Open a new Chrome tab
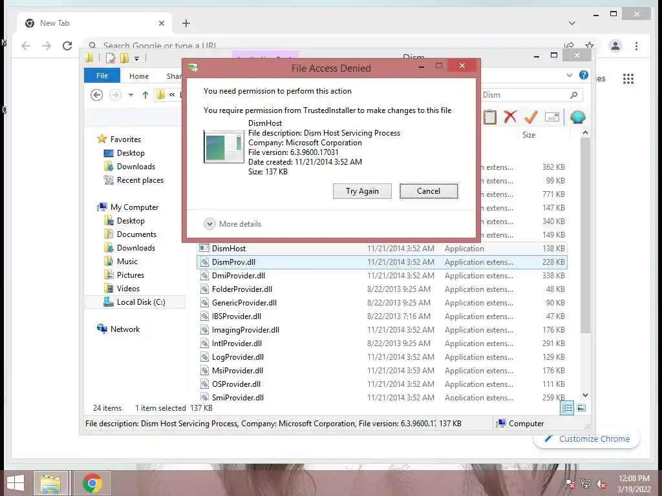The image size is (662, 496). [186, 23]
